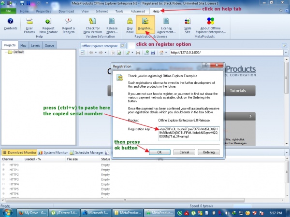Switch to the Home ribbon tab
Image resolution: width=290 pixels, height=217 pixels.
click(24, 11)
